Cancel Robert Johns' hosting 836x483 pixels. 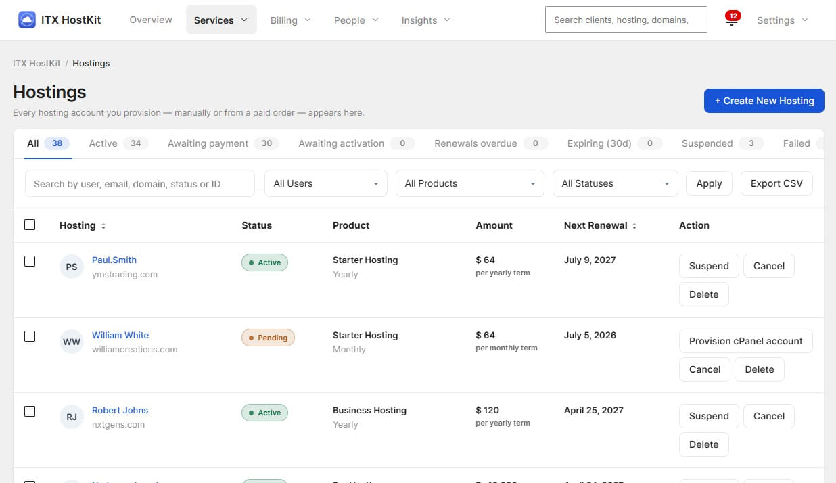tap(769, 416)
